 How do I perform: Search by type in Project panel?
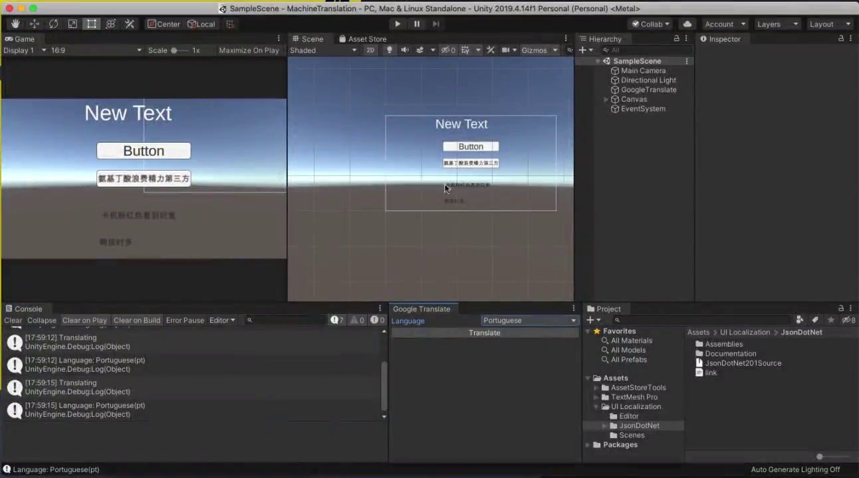coord(800,320)
